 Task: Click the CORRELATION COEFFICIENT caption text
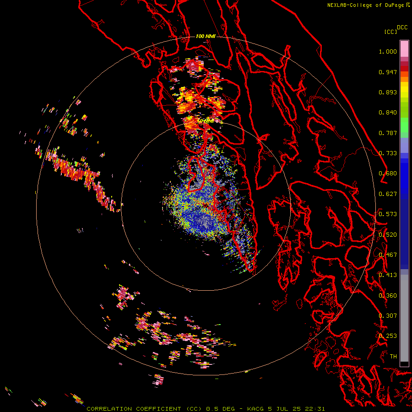click(x=134, y=409)
